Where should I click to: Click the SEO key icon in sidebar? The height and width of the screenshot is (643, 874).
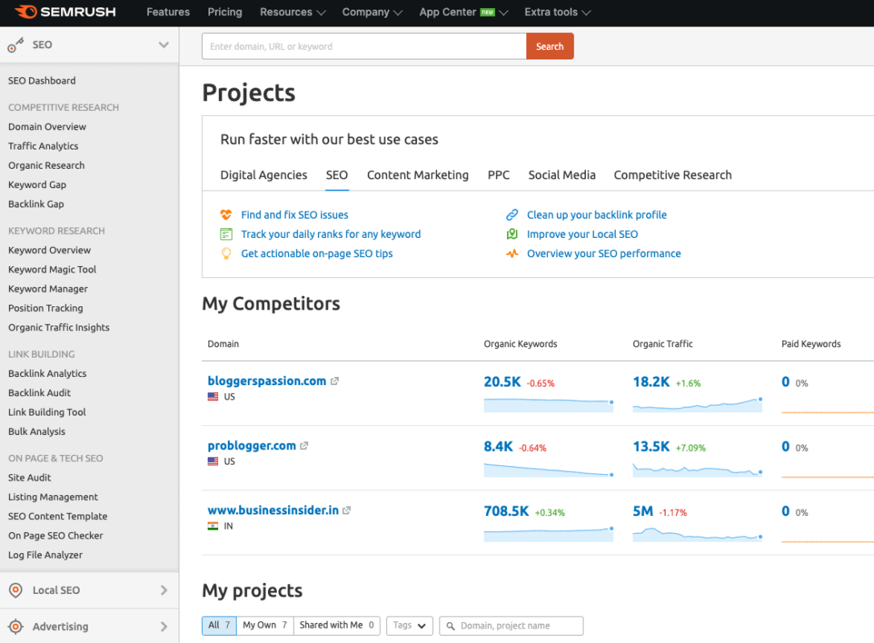(x=15, y=45)
